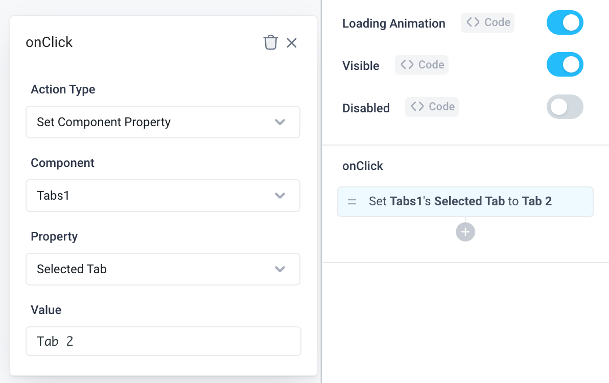Click the chevron in the Action Type field
Screen dimensions: 609x383
(280, 122)
